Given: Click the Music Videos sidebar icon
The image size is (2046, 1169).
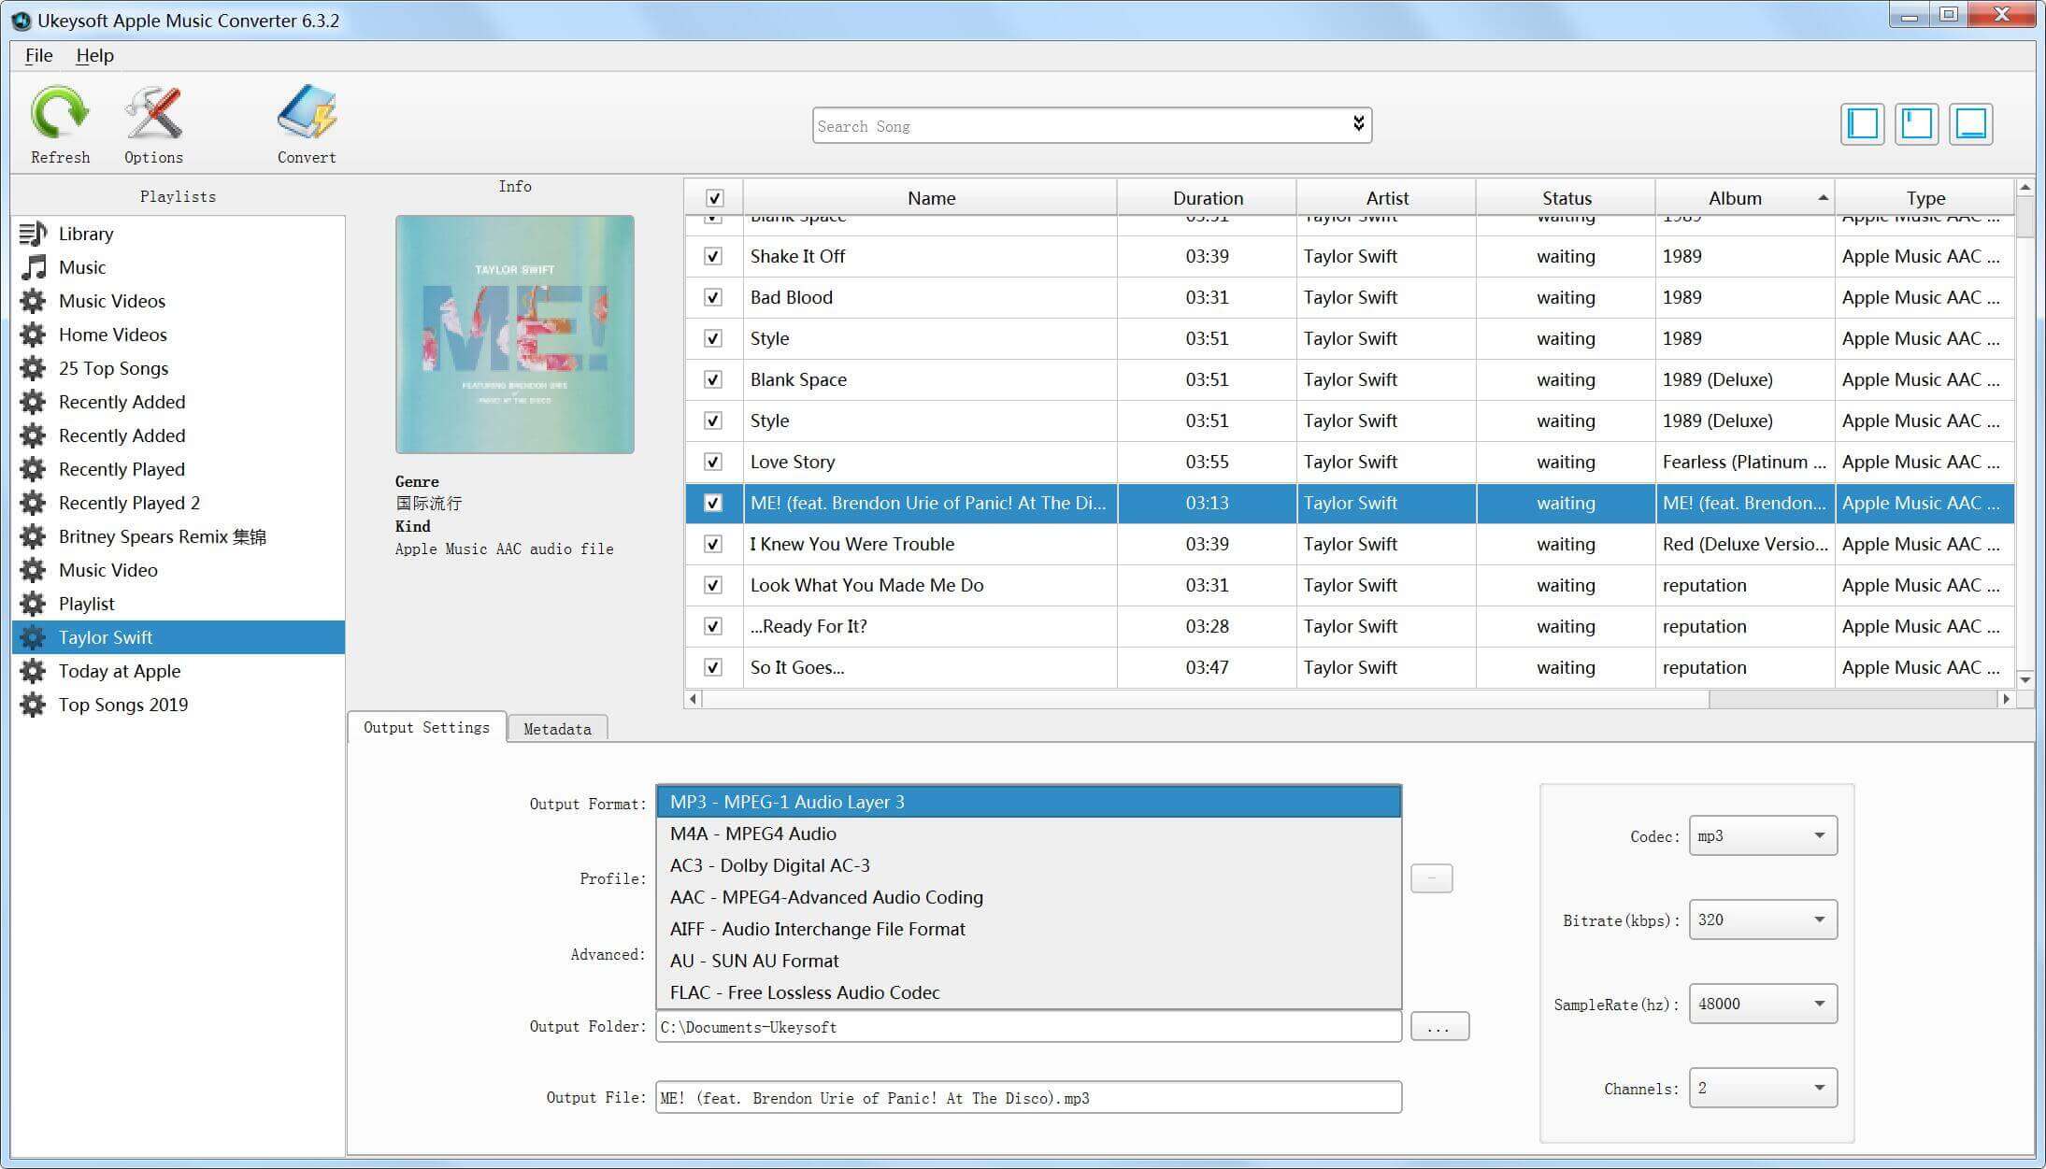Looking at the screenshot, I should click(x=31, y=299).
